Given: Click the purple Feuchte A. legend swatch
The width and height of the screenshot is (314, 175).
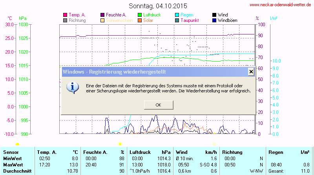Looking at the screenshot, I should (102, 15).
